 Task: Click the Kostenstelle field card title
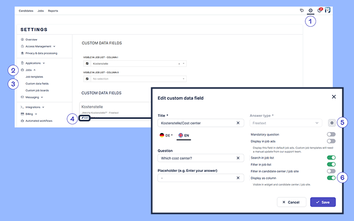pyautogui.click(x=92, y=107)
